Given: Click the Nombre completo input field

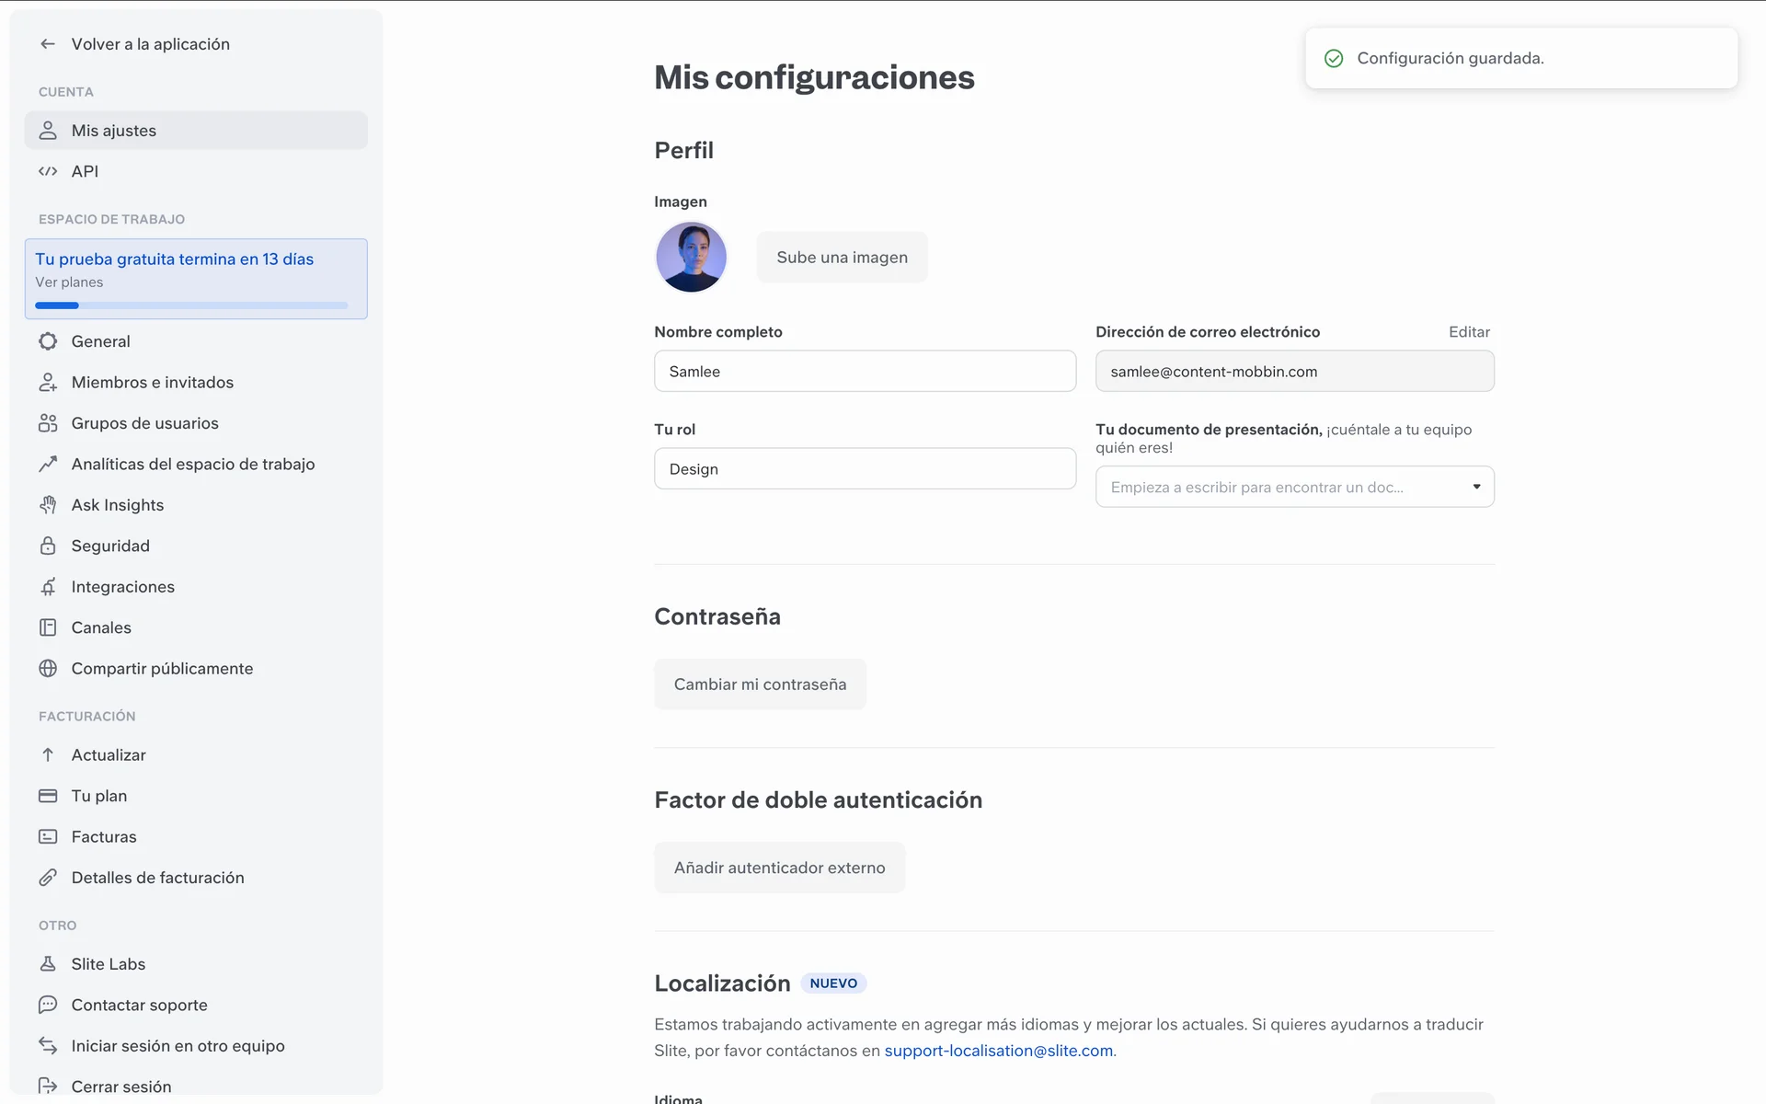Looking at the screenshot, I should coord(865,372).
